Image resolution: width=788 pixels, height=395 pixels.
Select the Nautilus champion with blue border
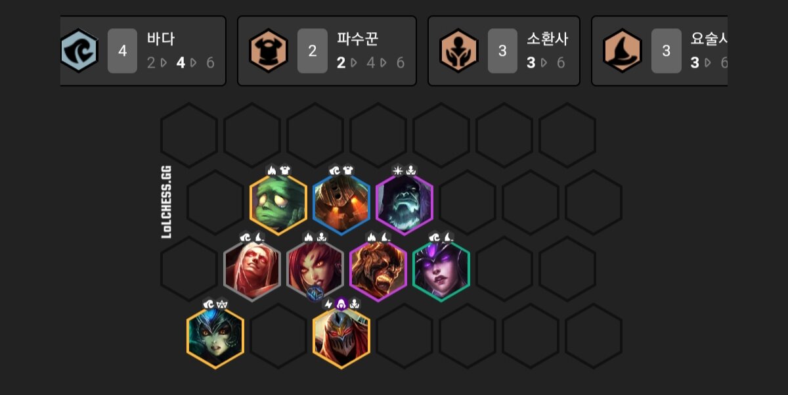[x=341, y=205]
